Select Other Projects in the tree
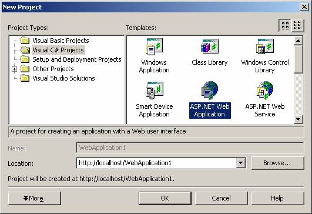 pos(53,69)
